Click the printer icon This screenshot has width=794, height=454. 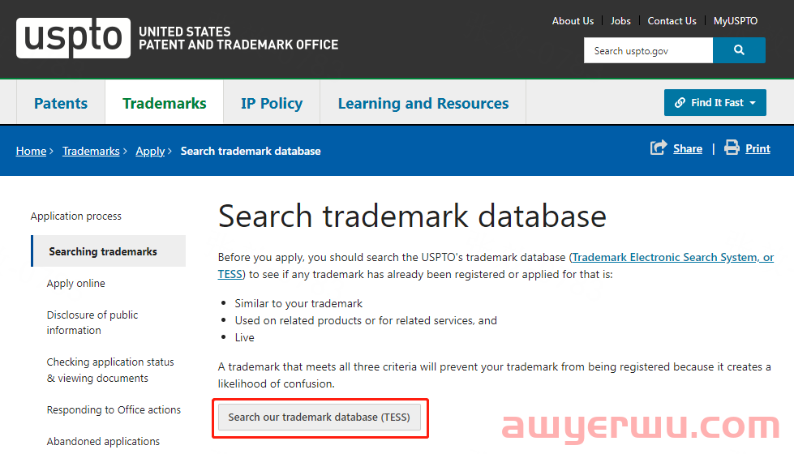tap(732, 148)
